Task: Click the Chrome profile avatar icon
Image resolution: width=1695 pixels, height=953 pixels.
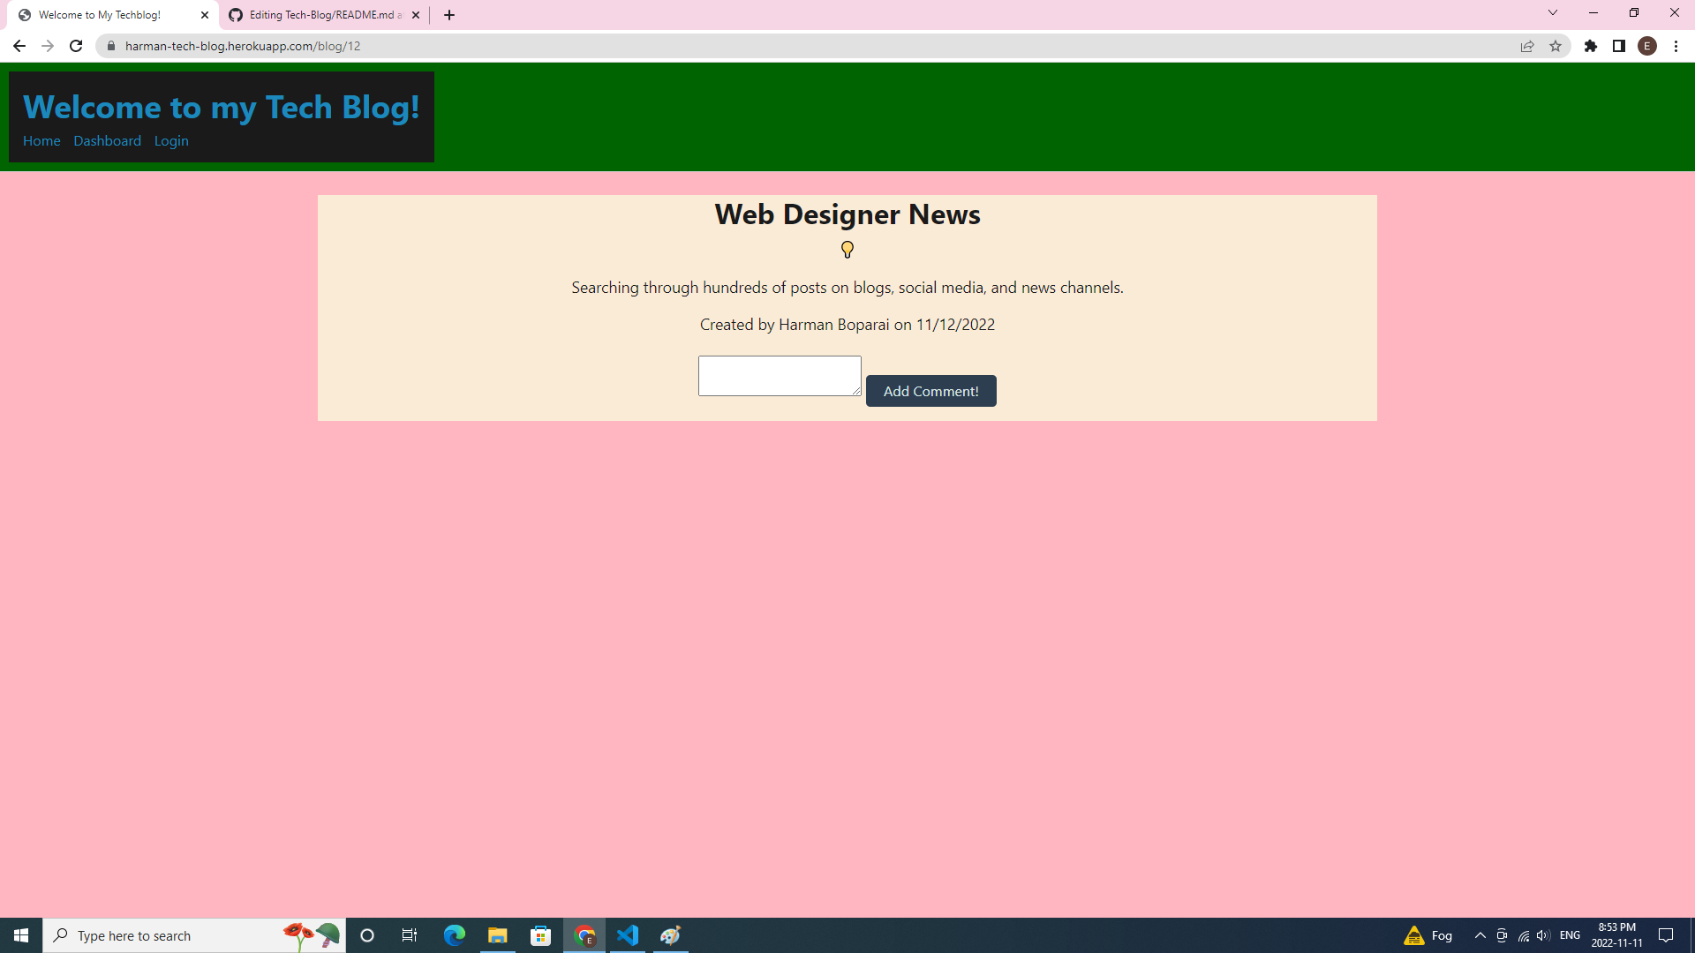Action: click(x=1647, y=46)
